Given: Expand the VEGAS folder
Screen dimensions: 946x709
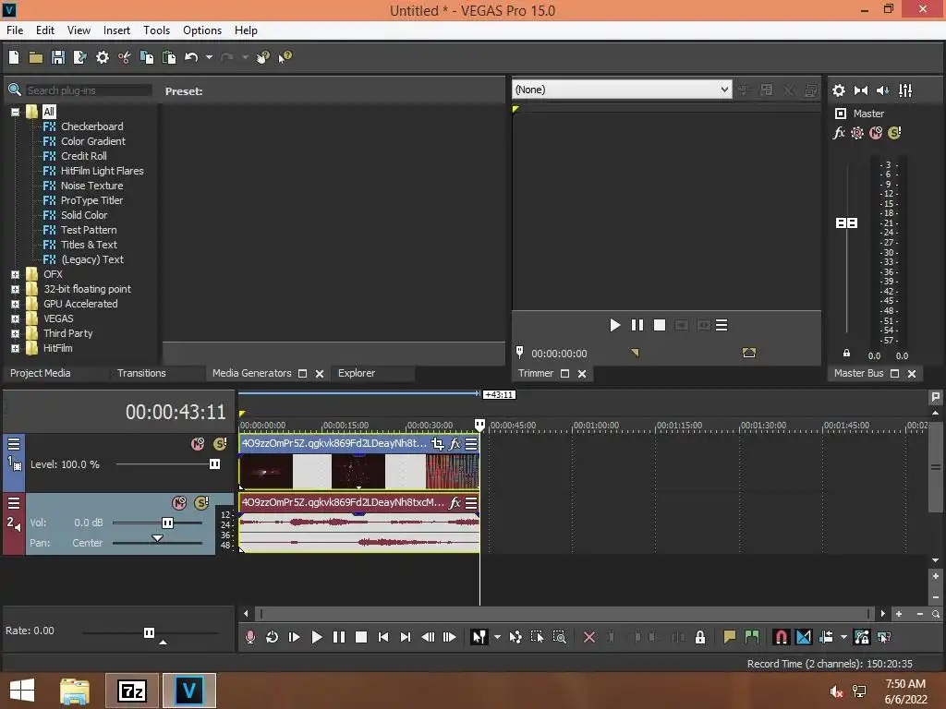Looking at the screenshot, I should pos(15,318).
